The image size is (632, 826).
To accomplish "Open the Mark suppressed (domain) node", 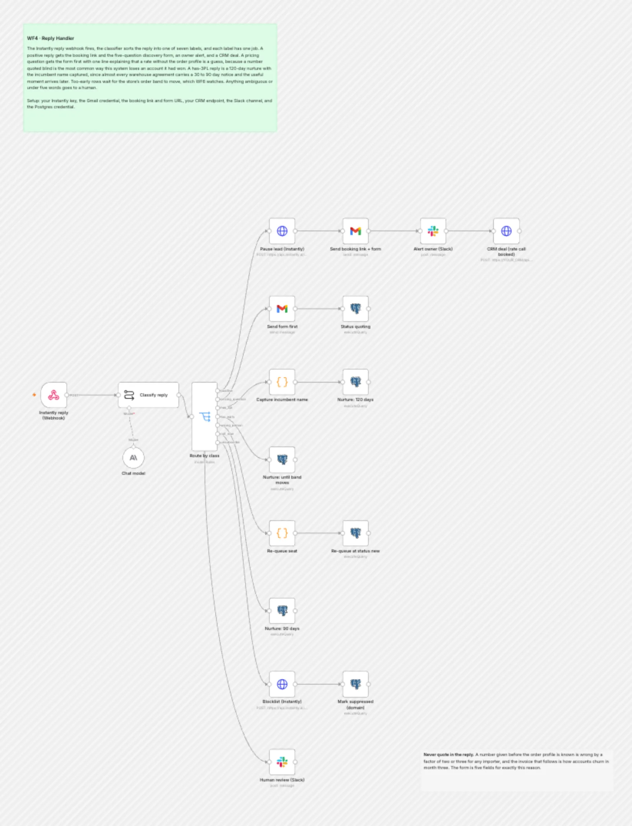I will pyautogui.click(x=356, y=684).
